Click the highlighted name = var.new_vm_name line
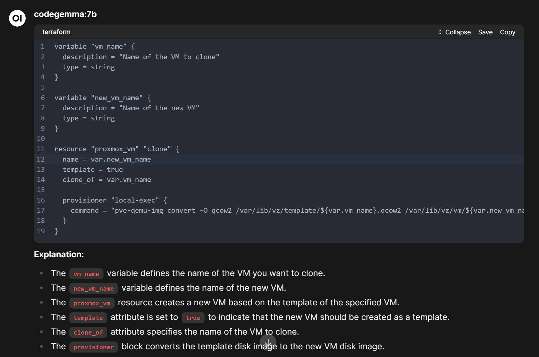The image size is (539, 357). pos(106,160)
